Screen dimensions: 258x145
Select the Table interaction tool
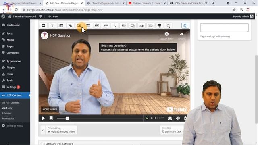(x=61, y=26)
